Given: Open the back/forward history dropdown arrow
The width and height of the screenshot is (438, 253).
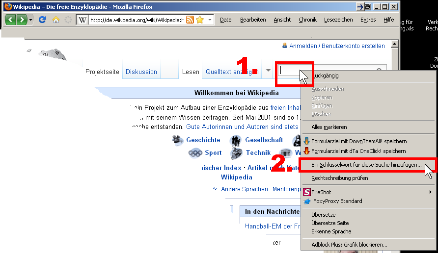Looking at the screenshot, I should (30, 20).
